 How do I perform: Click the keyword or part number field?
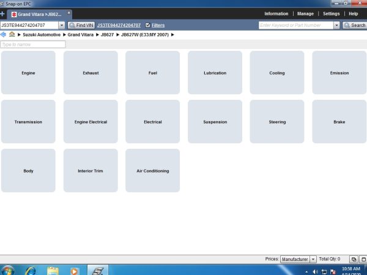(x=296, y=25)
